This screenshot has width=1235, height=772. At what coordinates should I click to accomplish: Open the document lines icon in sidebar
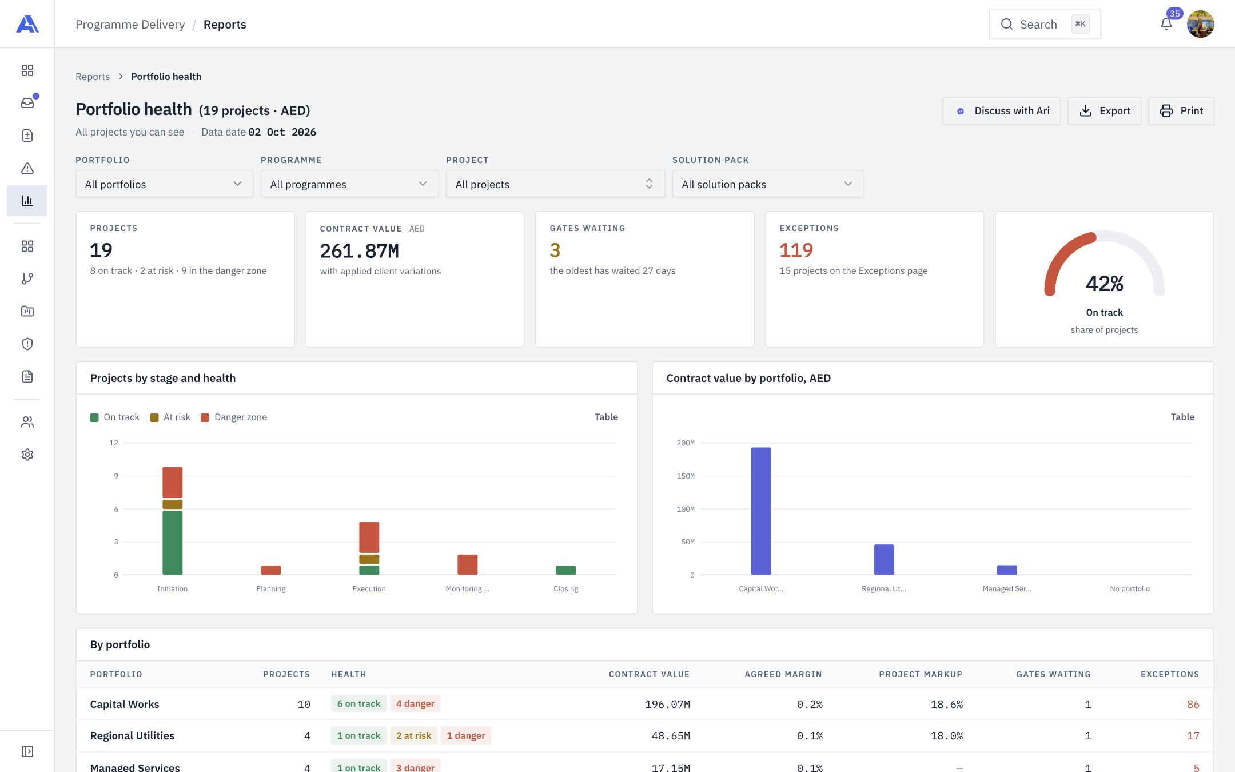[27, 376]
